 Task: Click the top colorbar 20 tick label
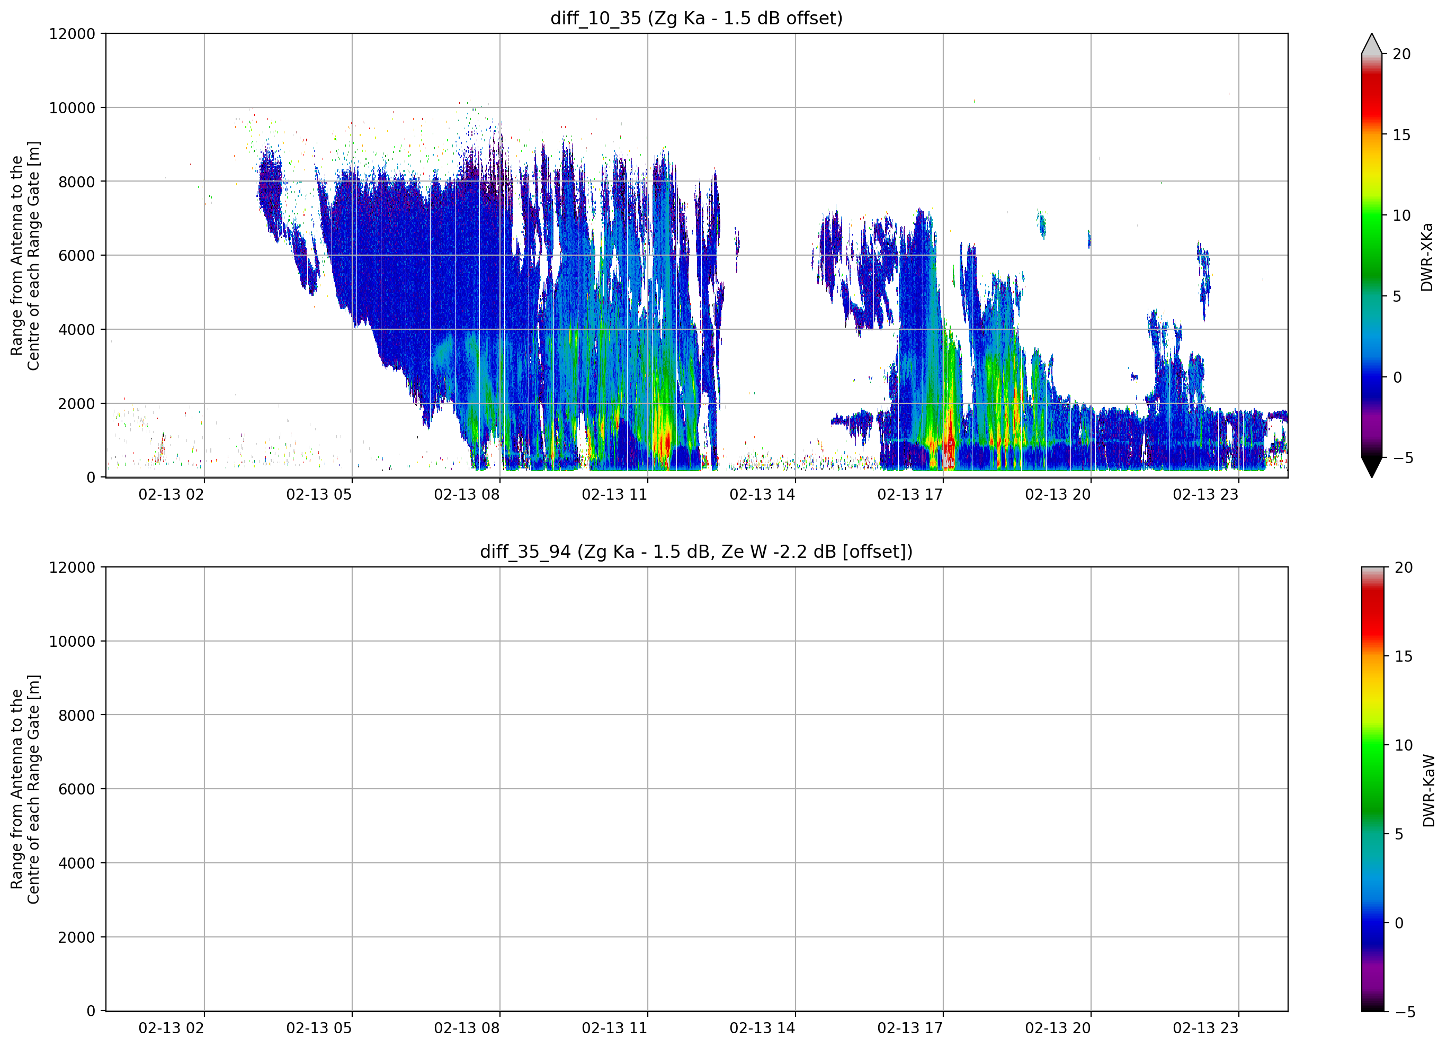click(1401, 54)
